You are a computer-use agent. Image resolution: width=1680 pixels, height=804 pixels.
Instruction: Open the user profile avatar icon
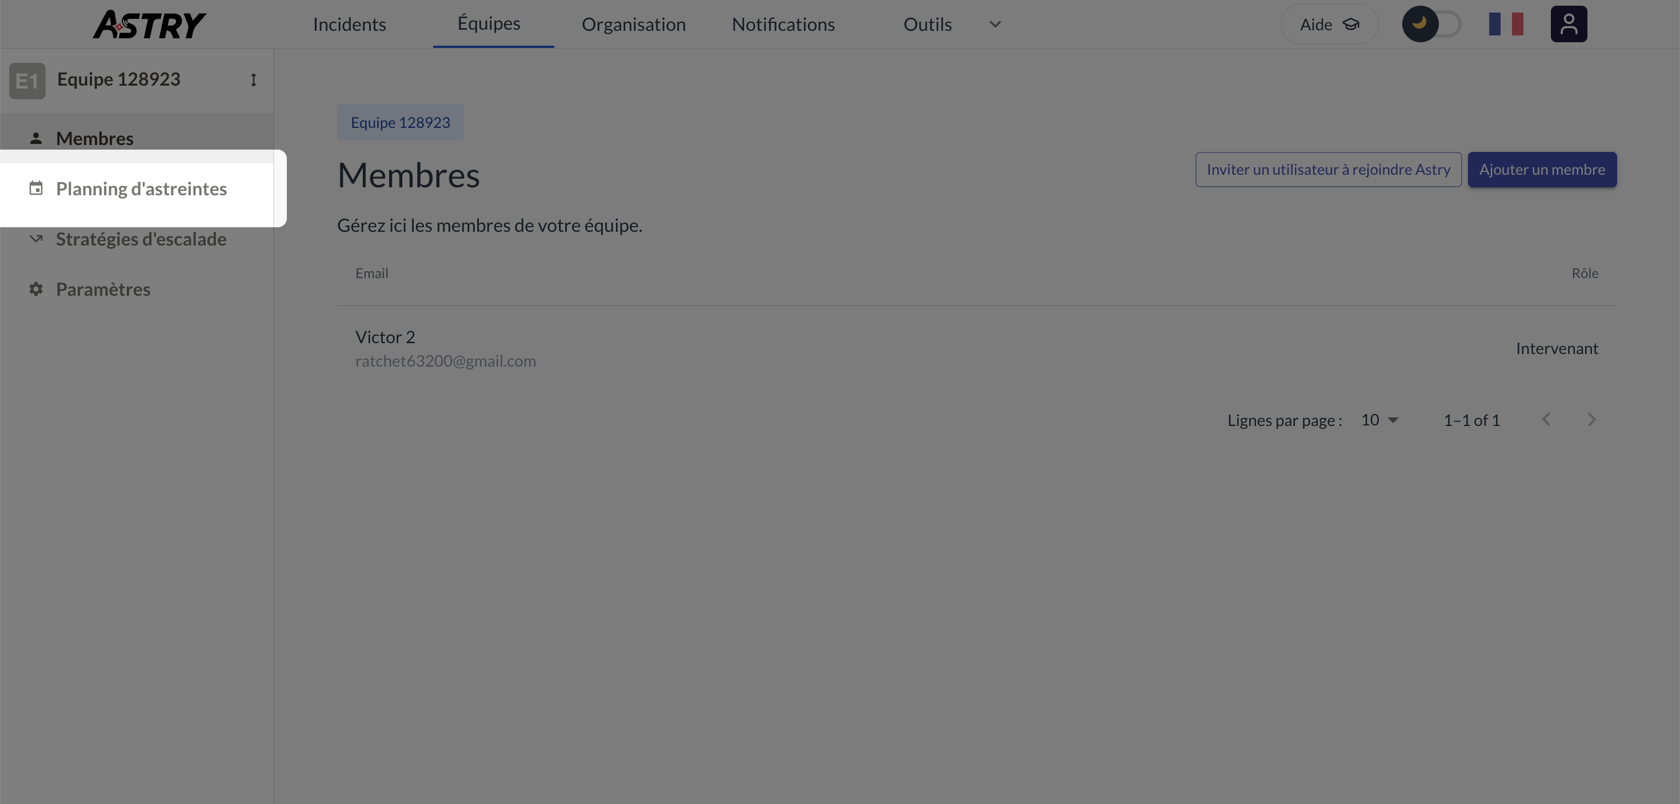[x=1569, y=24]
